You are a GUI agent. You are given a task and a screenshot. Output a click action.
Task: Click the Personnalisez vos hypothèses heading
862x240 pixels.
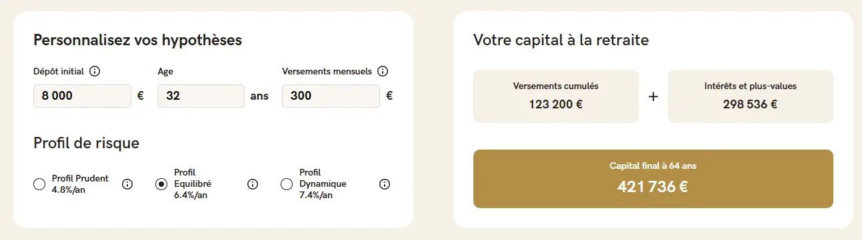(137, 40)
